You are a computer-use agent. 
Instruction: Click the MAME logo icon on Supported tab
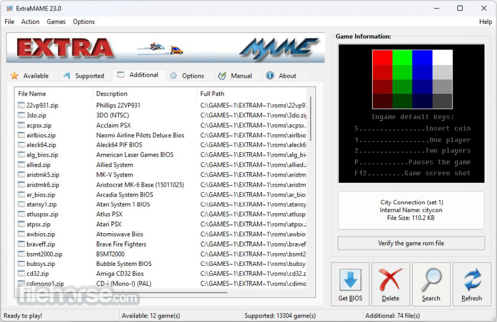tap(67, 76)
